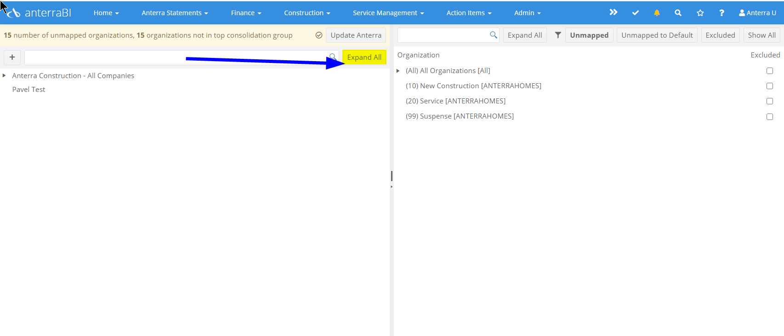Click the search magnifier in organization field
This screenshot has width=784, height=336.
tap(494, 35)
